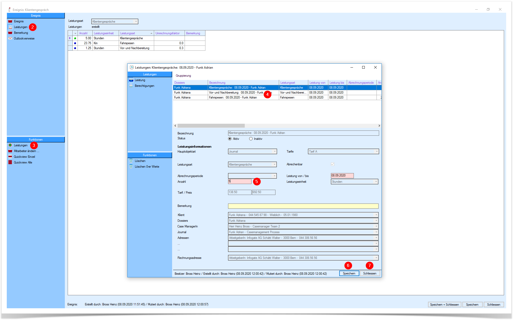Click the Umrechnungsfaktor column header
Screen dimensions: 515x321
(x=169, y=33)
